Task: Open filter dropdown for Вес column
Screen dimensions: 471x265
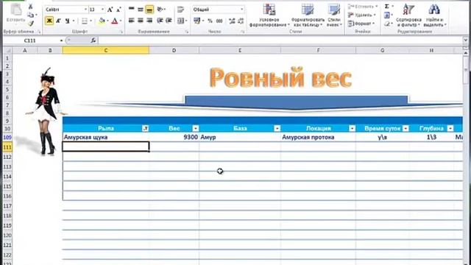Action: [x=196, y=129]
